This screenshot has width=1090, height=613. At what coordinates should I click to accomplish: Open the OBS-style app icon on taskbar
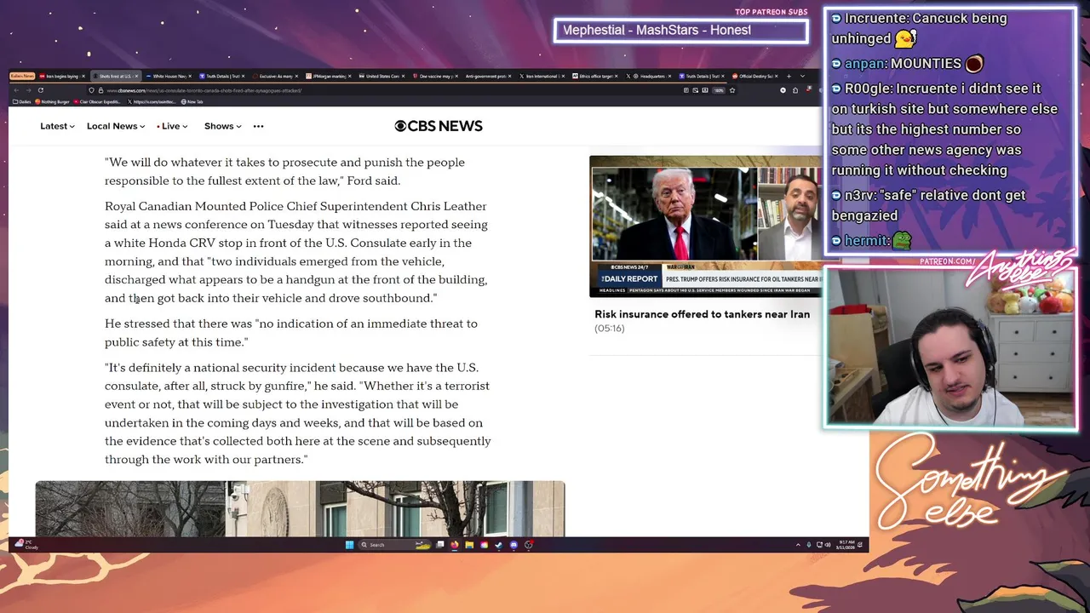tap(529, 545)
